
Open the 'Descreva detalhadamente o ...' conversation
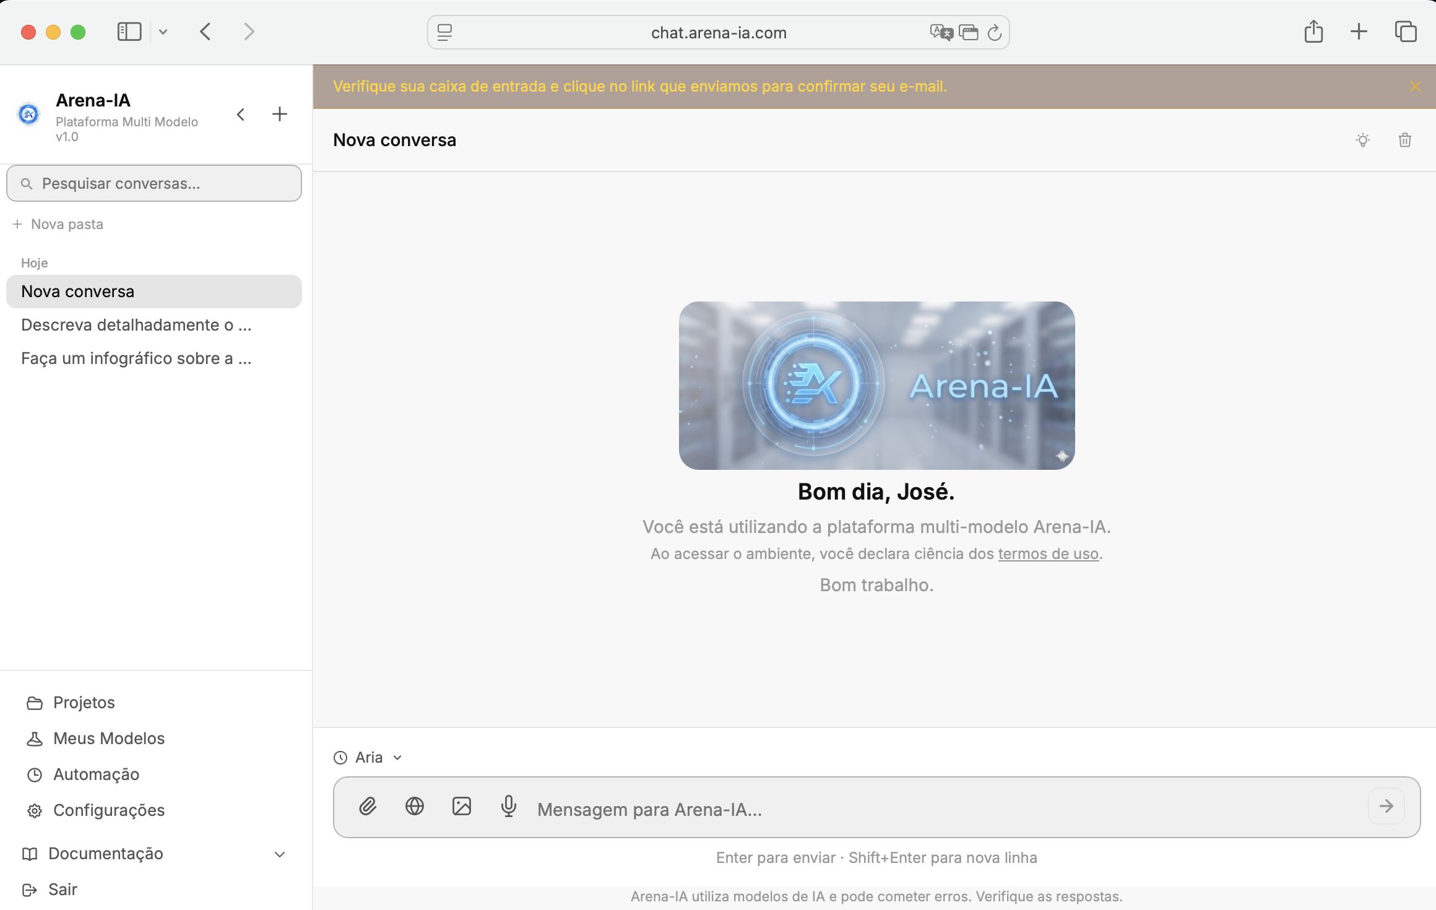154,325
